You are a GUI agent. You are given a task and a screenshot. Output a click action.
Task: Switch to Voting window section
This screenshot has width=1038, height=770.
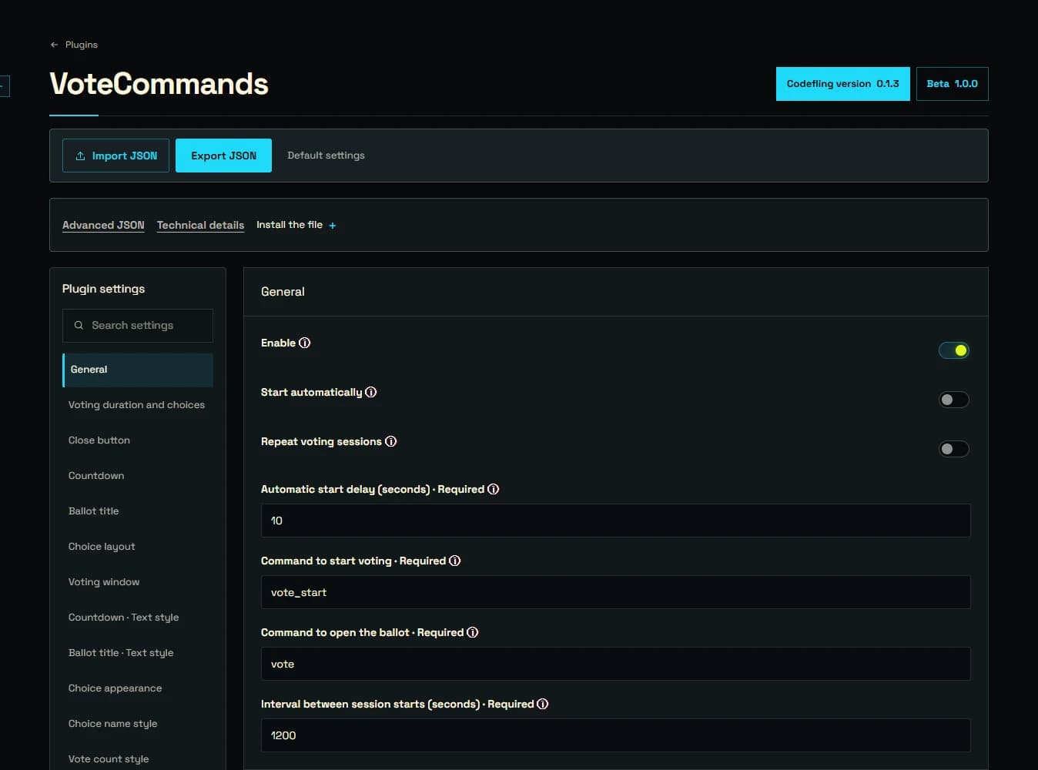click(x=138, y=582)
